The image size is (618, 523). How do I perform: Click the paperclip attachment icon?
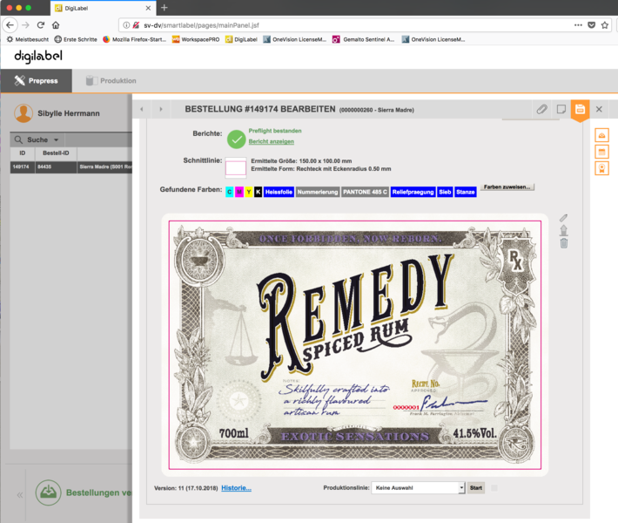pyautogui.click(x=541, y=109)
